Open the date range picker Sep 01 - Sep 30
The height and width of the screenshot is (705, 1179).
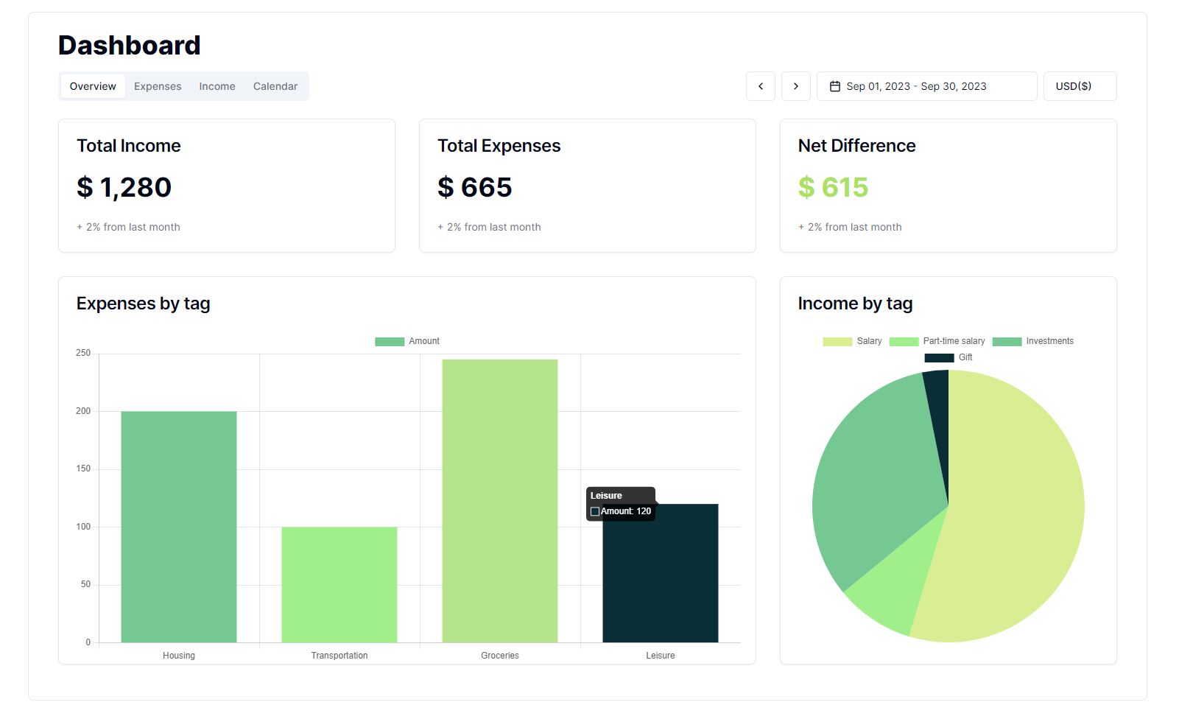(x=927, y=86)
